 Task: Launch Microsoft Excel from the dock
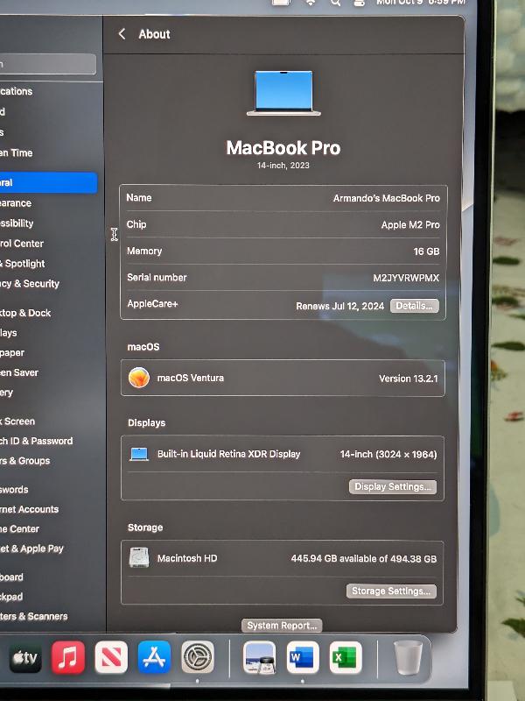pos(345,657)
